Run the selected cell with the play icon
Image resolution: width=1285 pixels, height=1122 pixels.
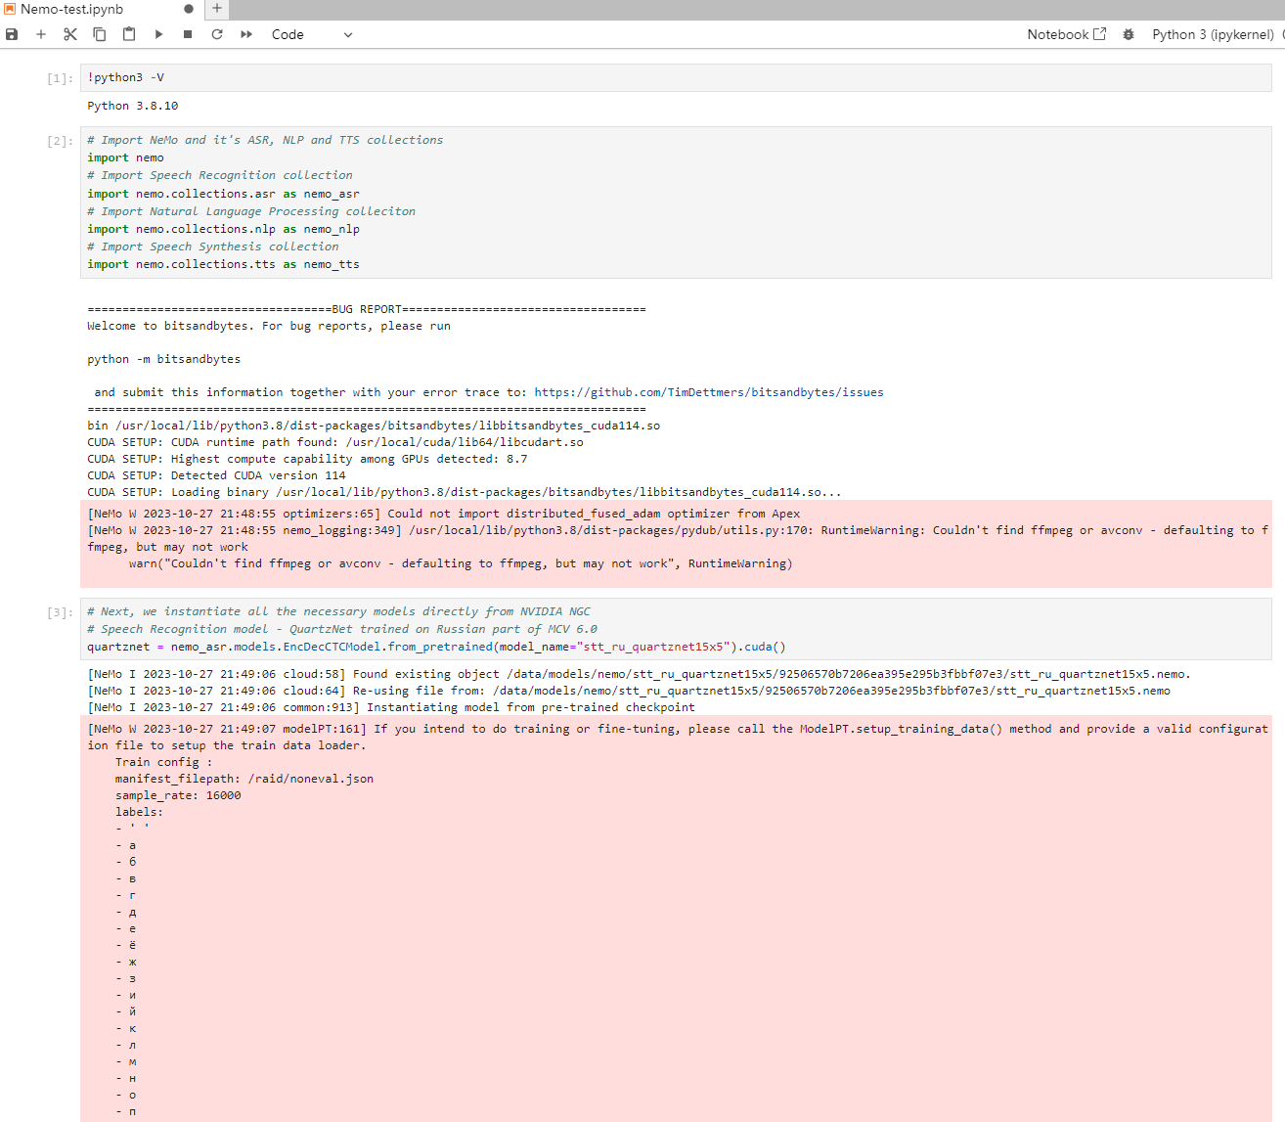tap(158, 34)
